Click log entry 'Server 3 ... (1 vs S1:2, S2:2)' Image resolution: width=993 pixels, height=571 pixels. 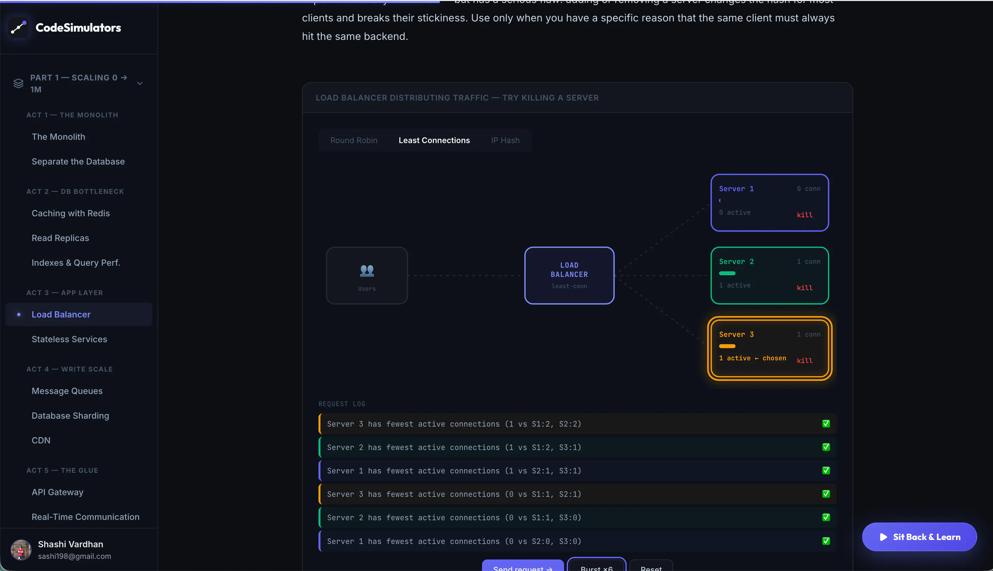click(577, 424)
